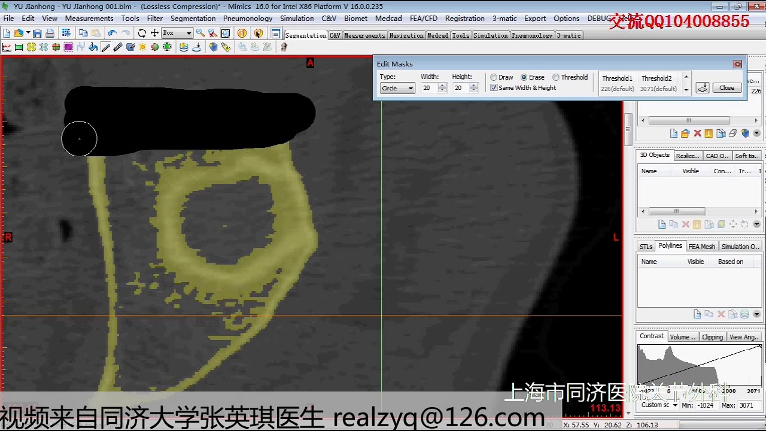
Task: Select the Threshold radio button
Action: (x=556, y=77)
